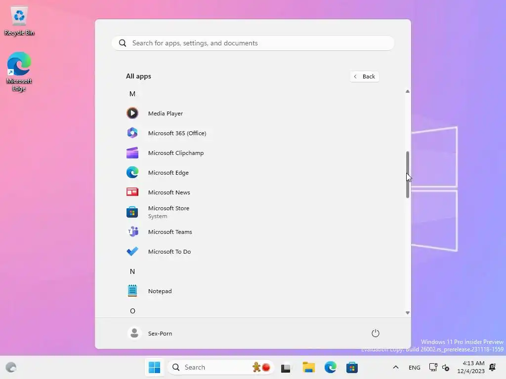Image resolution: width=506 pixels, height=379 pixels.
Task: Open the Media Player app icon
Action: pyautogui.click(x=132, y=113)
